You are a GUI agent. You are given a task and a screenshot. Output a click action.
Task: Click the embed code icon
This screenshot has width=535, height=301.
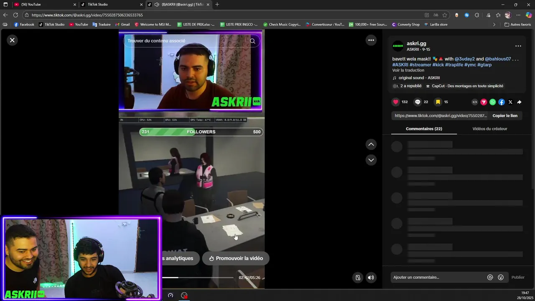click(475, 102)
